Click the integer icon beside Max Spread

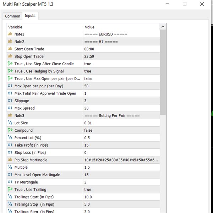click(10, 108)
